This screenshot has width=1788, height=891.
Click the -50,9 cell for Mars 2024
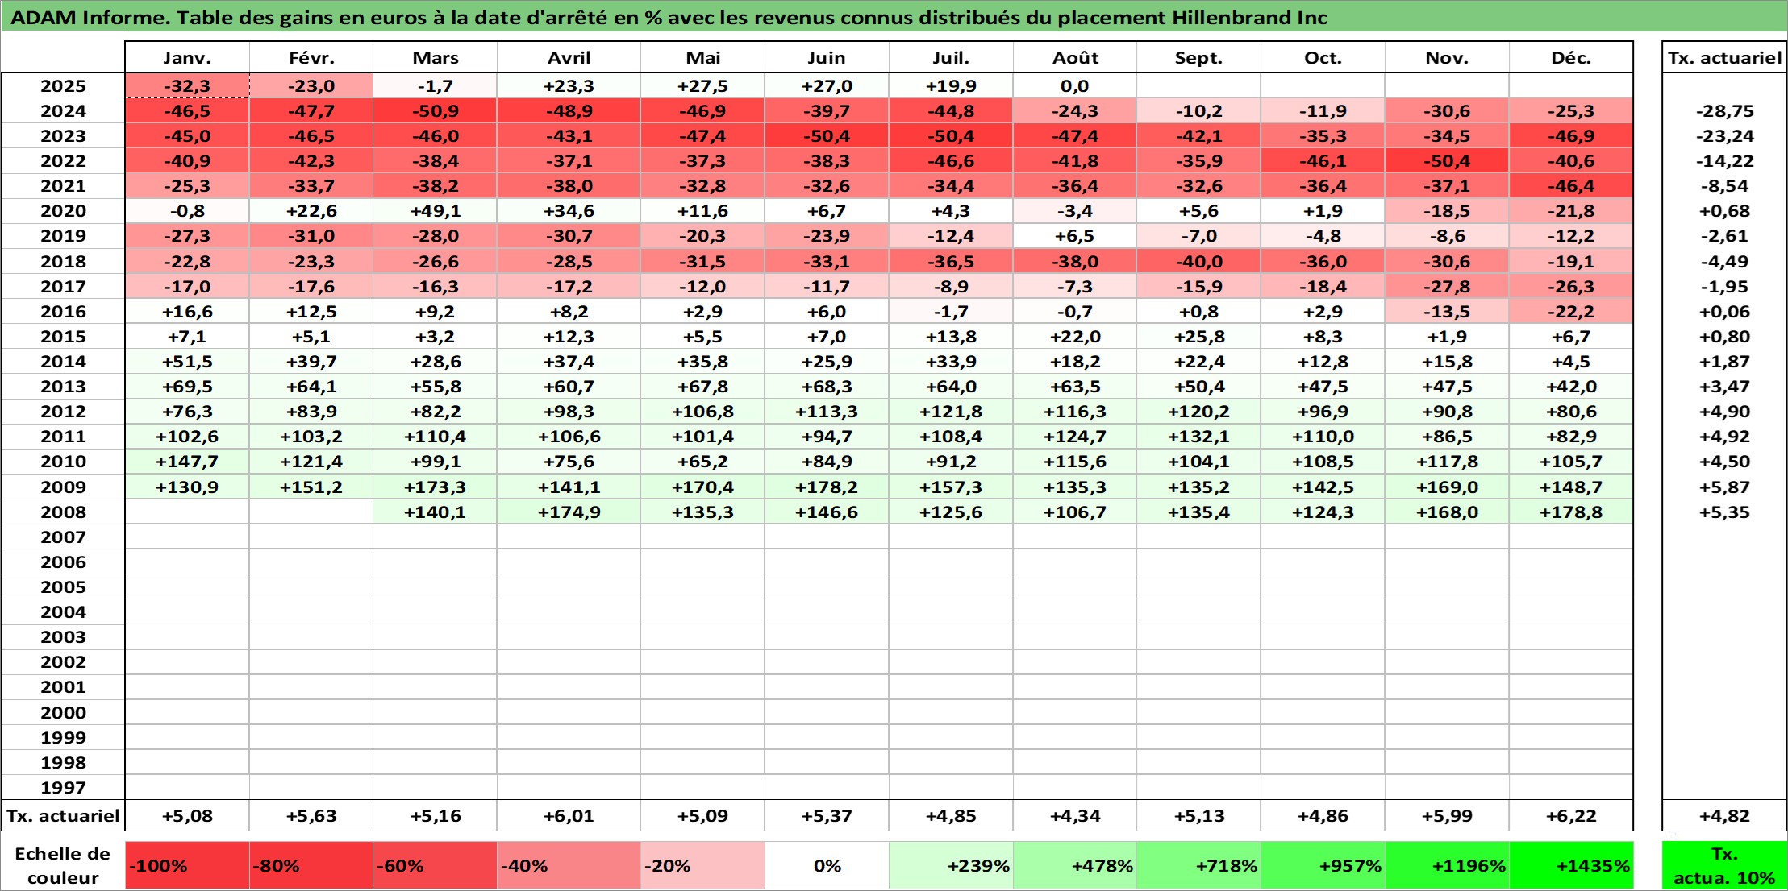click(x=435, y=111)
